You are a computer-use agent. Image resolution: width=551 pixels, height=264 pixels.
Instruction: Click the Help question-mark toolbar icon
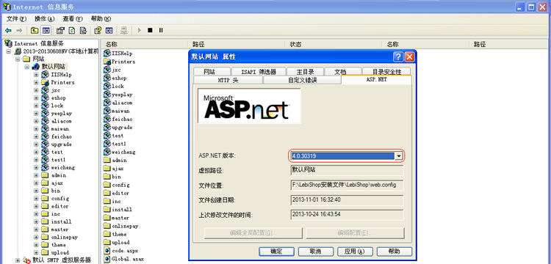(98, 31)
